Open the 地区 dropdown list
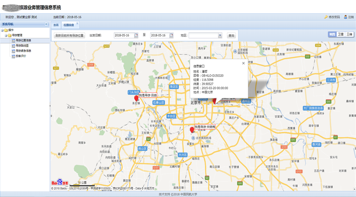Screen dimensions: 356x197 [220, 35]
